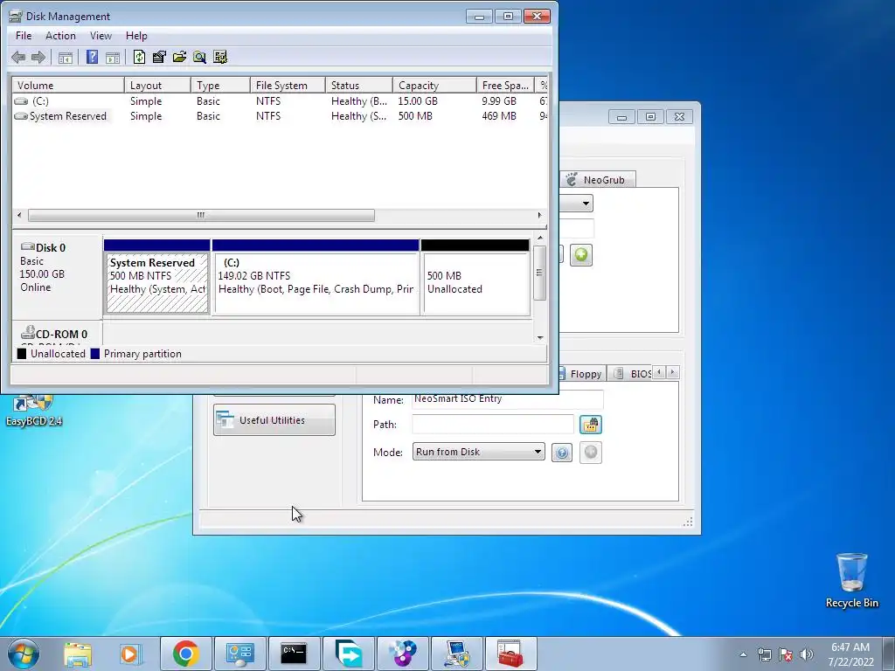Open the Action menu
The image size is (895, 671).
(60, 35)
